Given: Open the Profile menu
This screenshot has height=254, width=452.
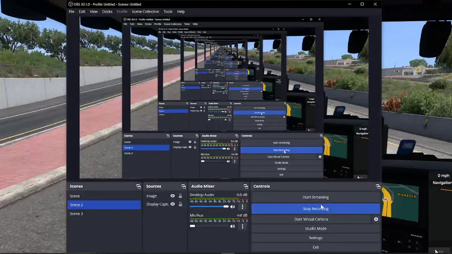Looking at the screenshot, I should coord(122,12).
